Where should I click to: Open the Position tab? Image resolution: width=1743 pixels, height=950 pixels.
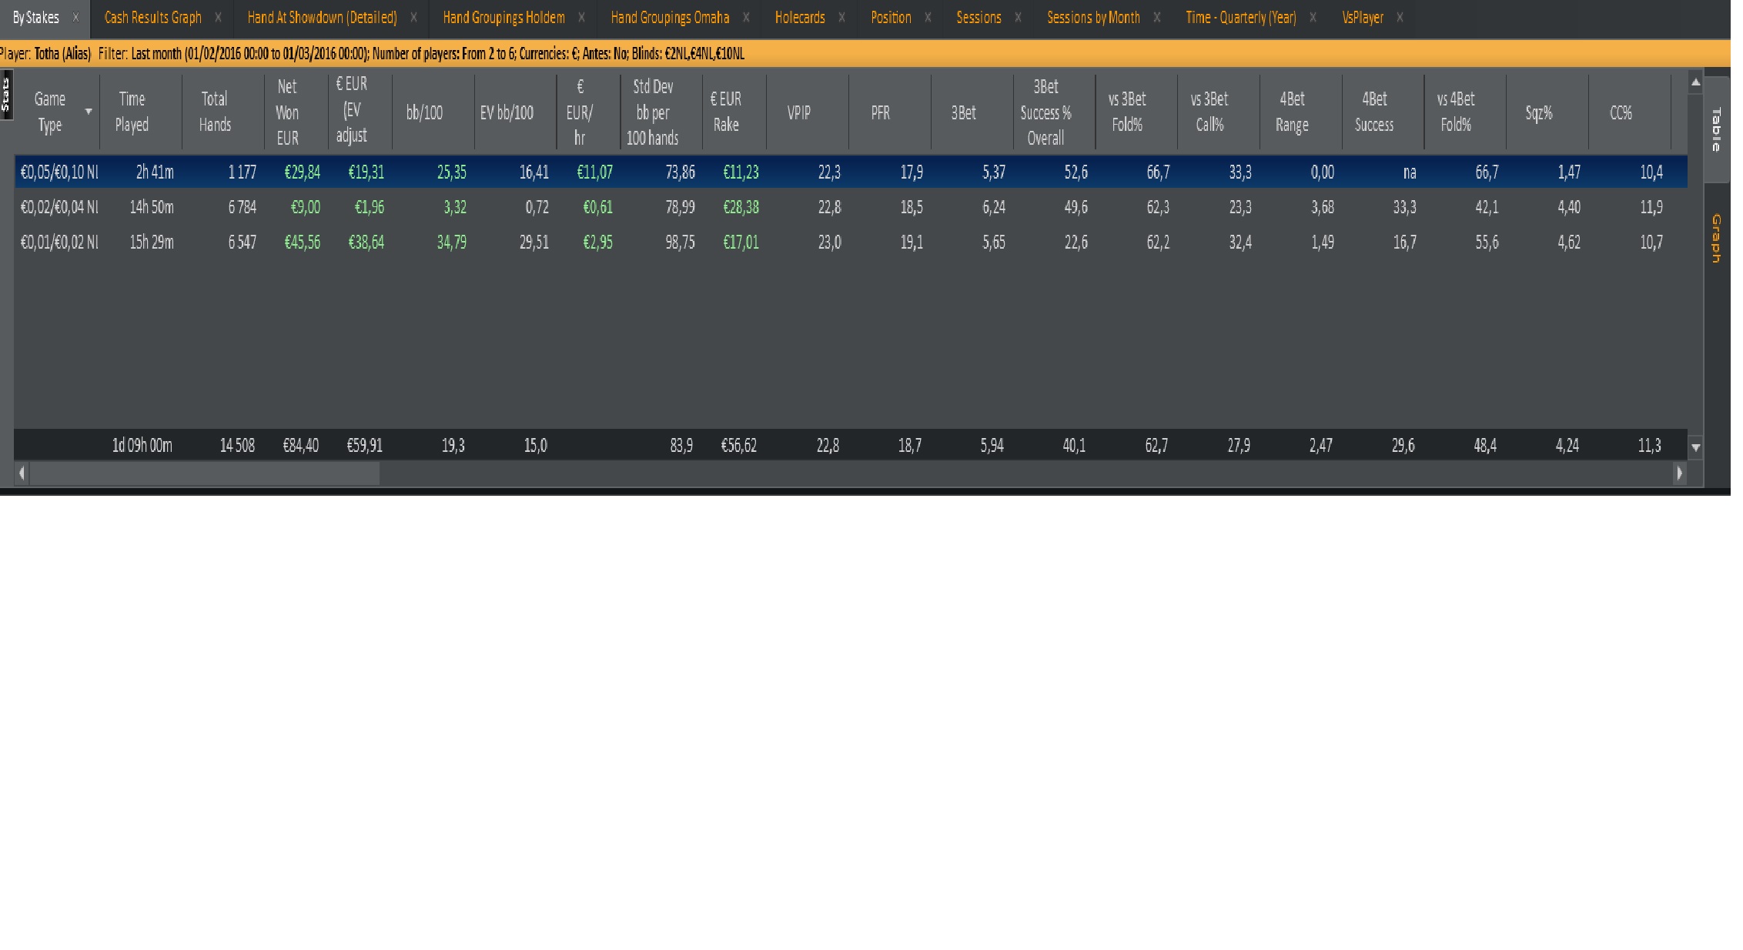891,17
